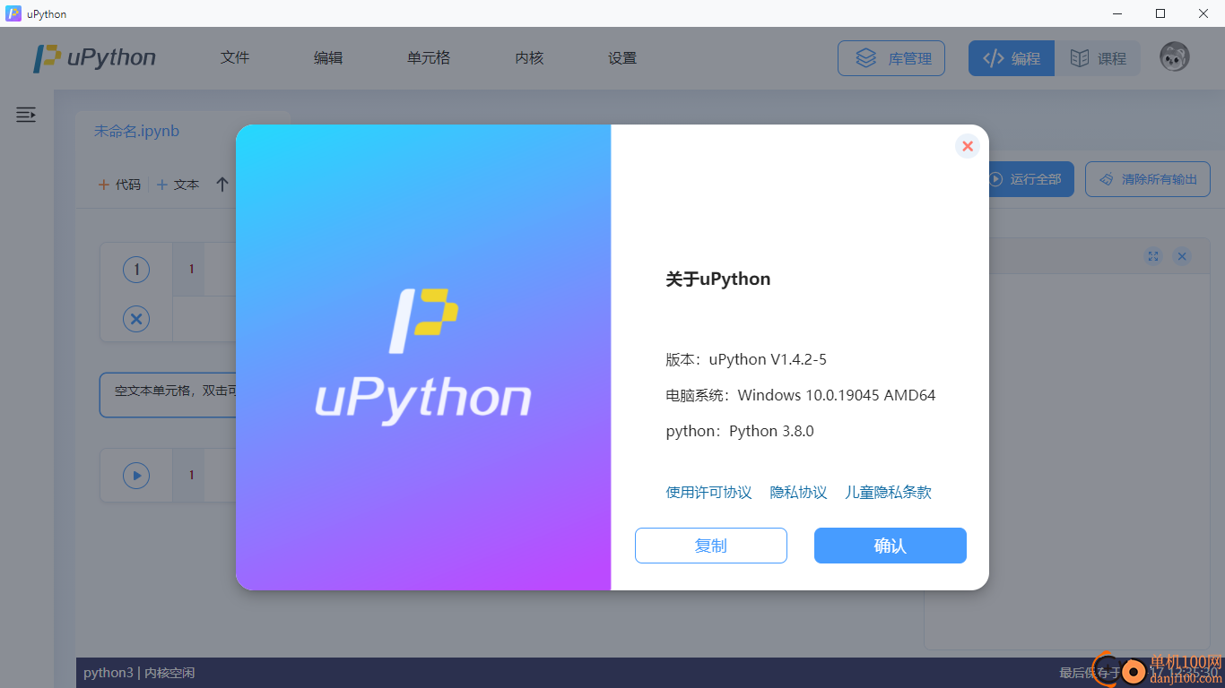Expand the output panel fullscreen icon

(x=1153, y=256)
